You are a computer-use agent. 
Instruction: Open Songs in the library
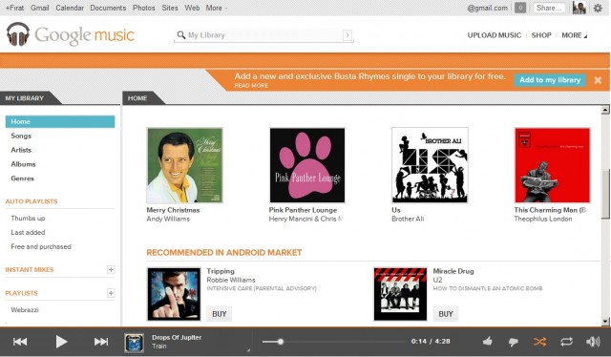coord(21,136)
